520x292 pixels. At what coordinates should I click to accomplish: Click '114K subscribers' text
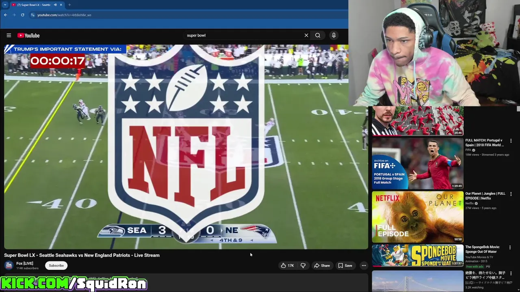point(27,268)
